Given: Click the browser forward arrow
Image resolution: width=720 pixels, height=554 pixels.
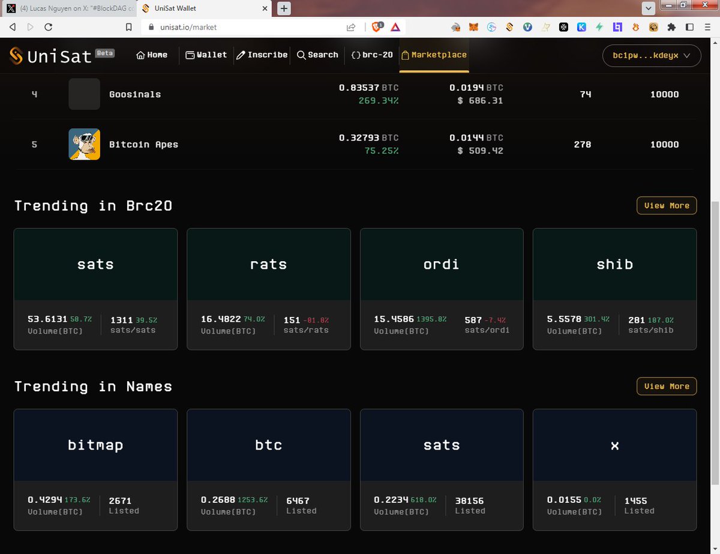Looking at the screenshot, I should pyautogui.click(x=31, y=27).
